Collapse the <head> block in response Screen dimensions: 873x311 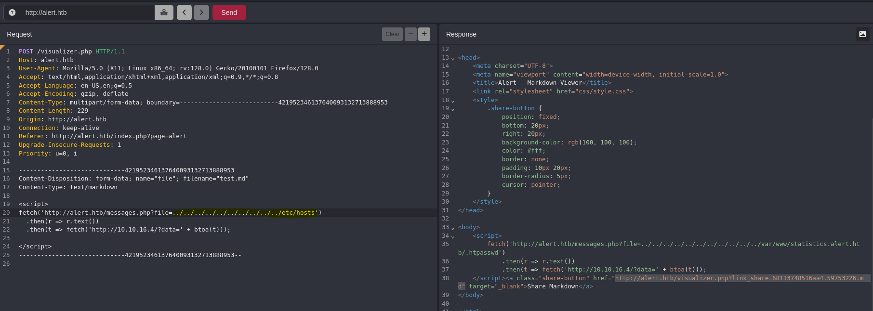[x=452, y=58]
